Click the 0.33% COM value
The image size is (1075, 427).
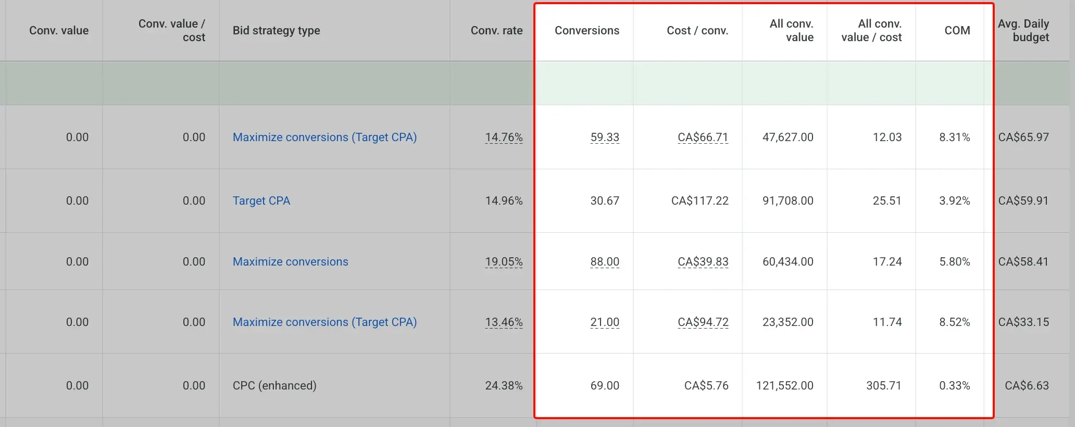pyautogui.click(x=955, y=385)
